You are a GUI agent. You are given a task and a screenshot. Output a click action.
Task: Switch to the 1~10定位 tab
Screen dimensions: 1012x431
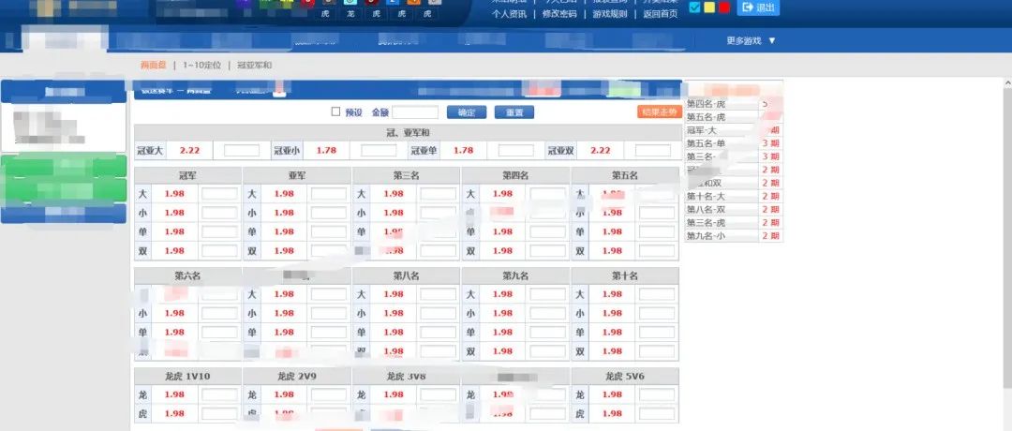(x=201, y=66)
